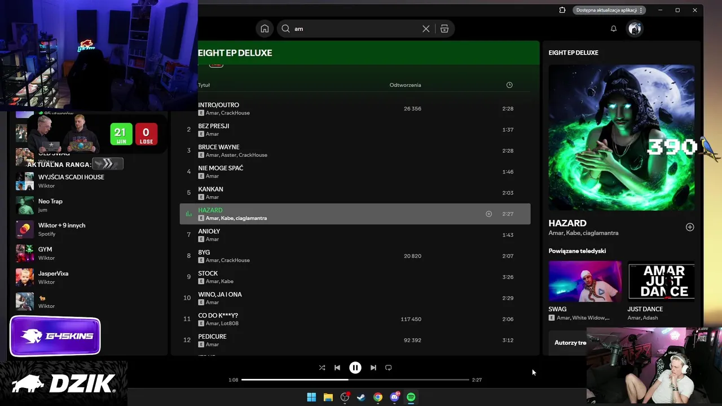This screenshot has width=722, height=406.
Task: Toggle shuffle playback
Action: coord(322,368)
